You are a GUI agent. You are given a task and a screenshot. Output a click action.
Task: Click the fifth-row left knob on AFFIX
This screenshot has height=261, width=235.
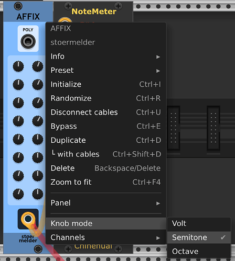click(x=18, y=139)
